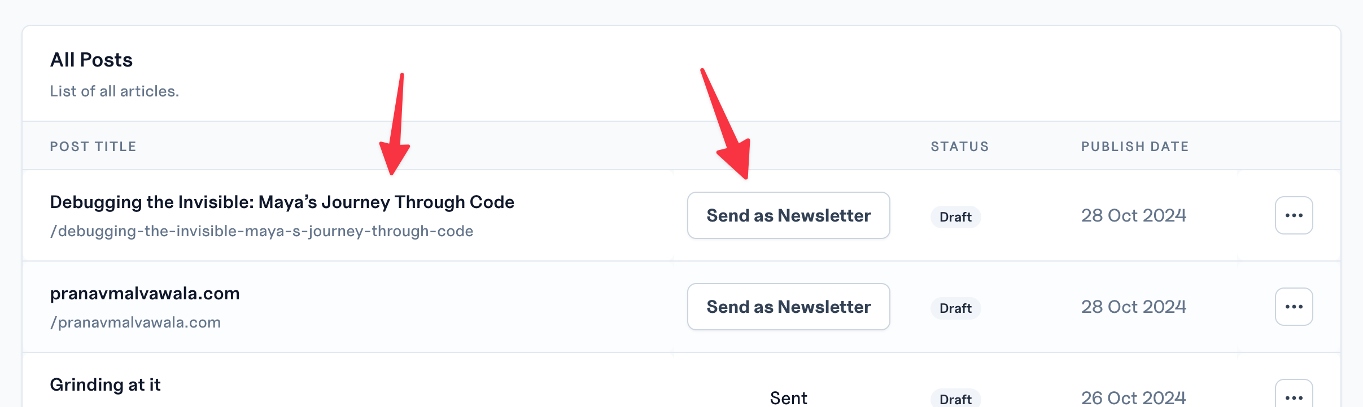The width and height of the screenshot is (1363, 407).
Task: Open the Debugging the Invisible post title
Action: coord(282,202)
